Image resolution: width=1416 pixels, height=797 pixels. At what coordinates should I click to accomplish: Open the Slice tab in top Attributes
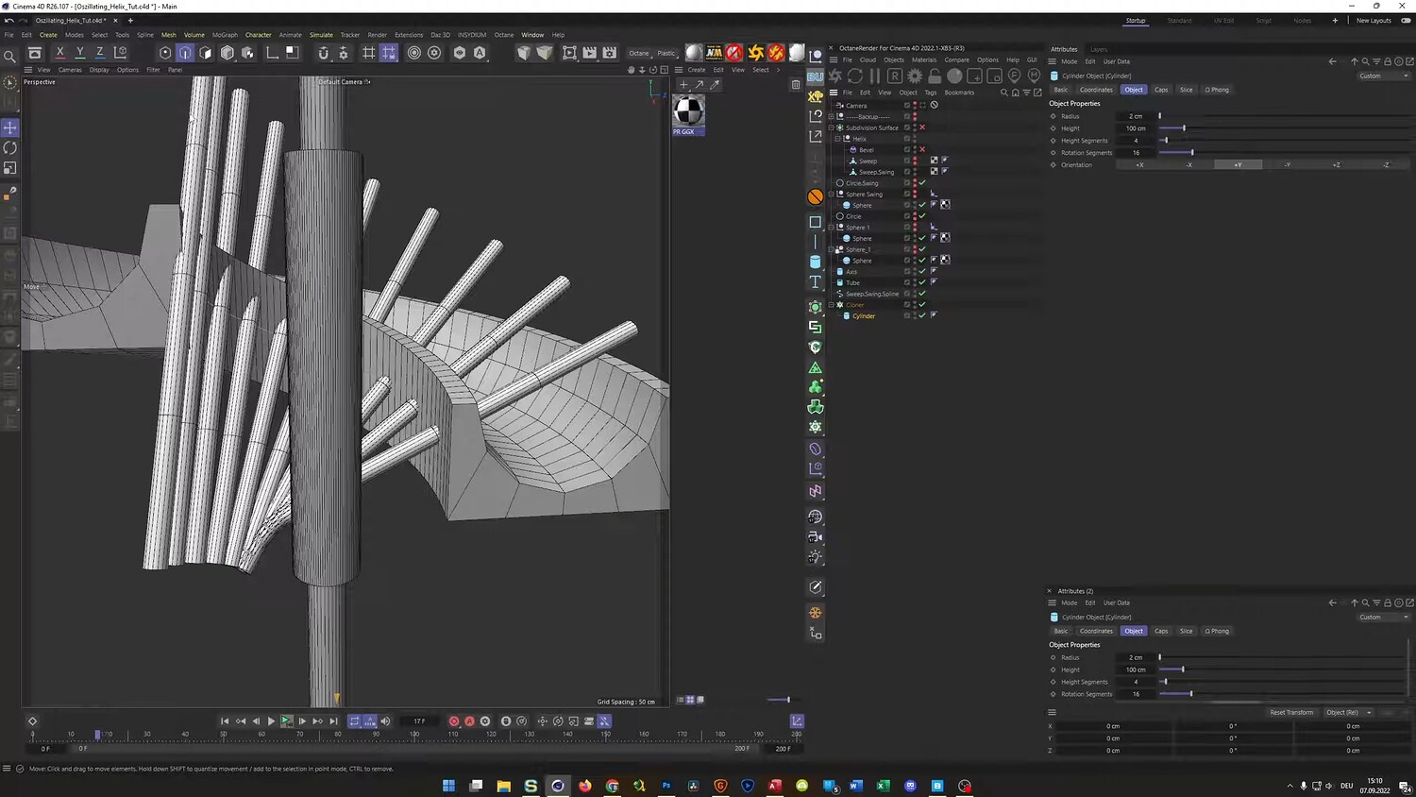point(1187,90)
